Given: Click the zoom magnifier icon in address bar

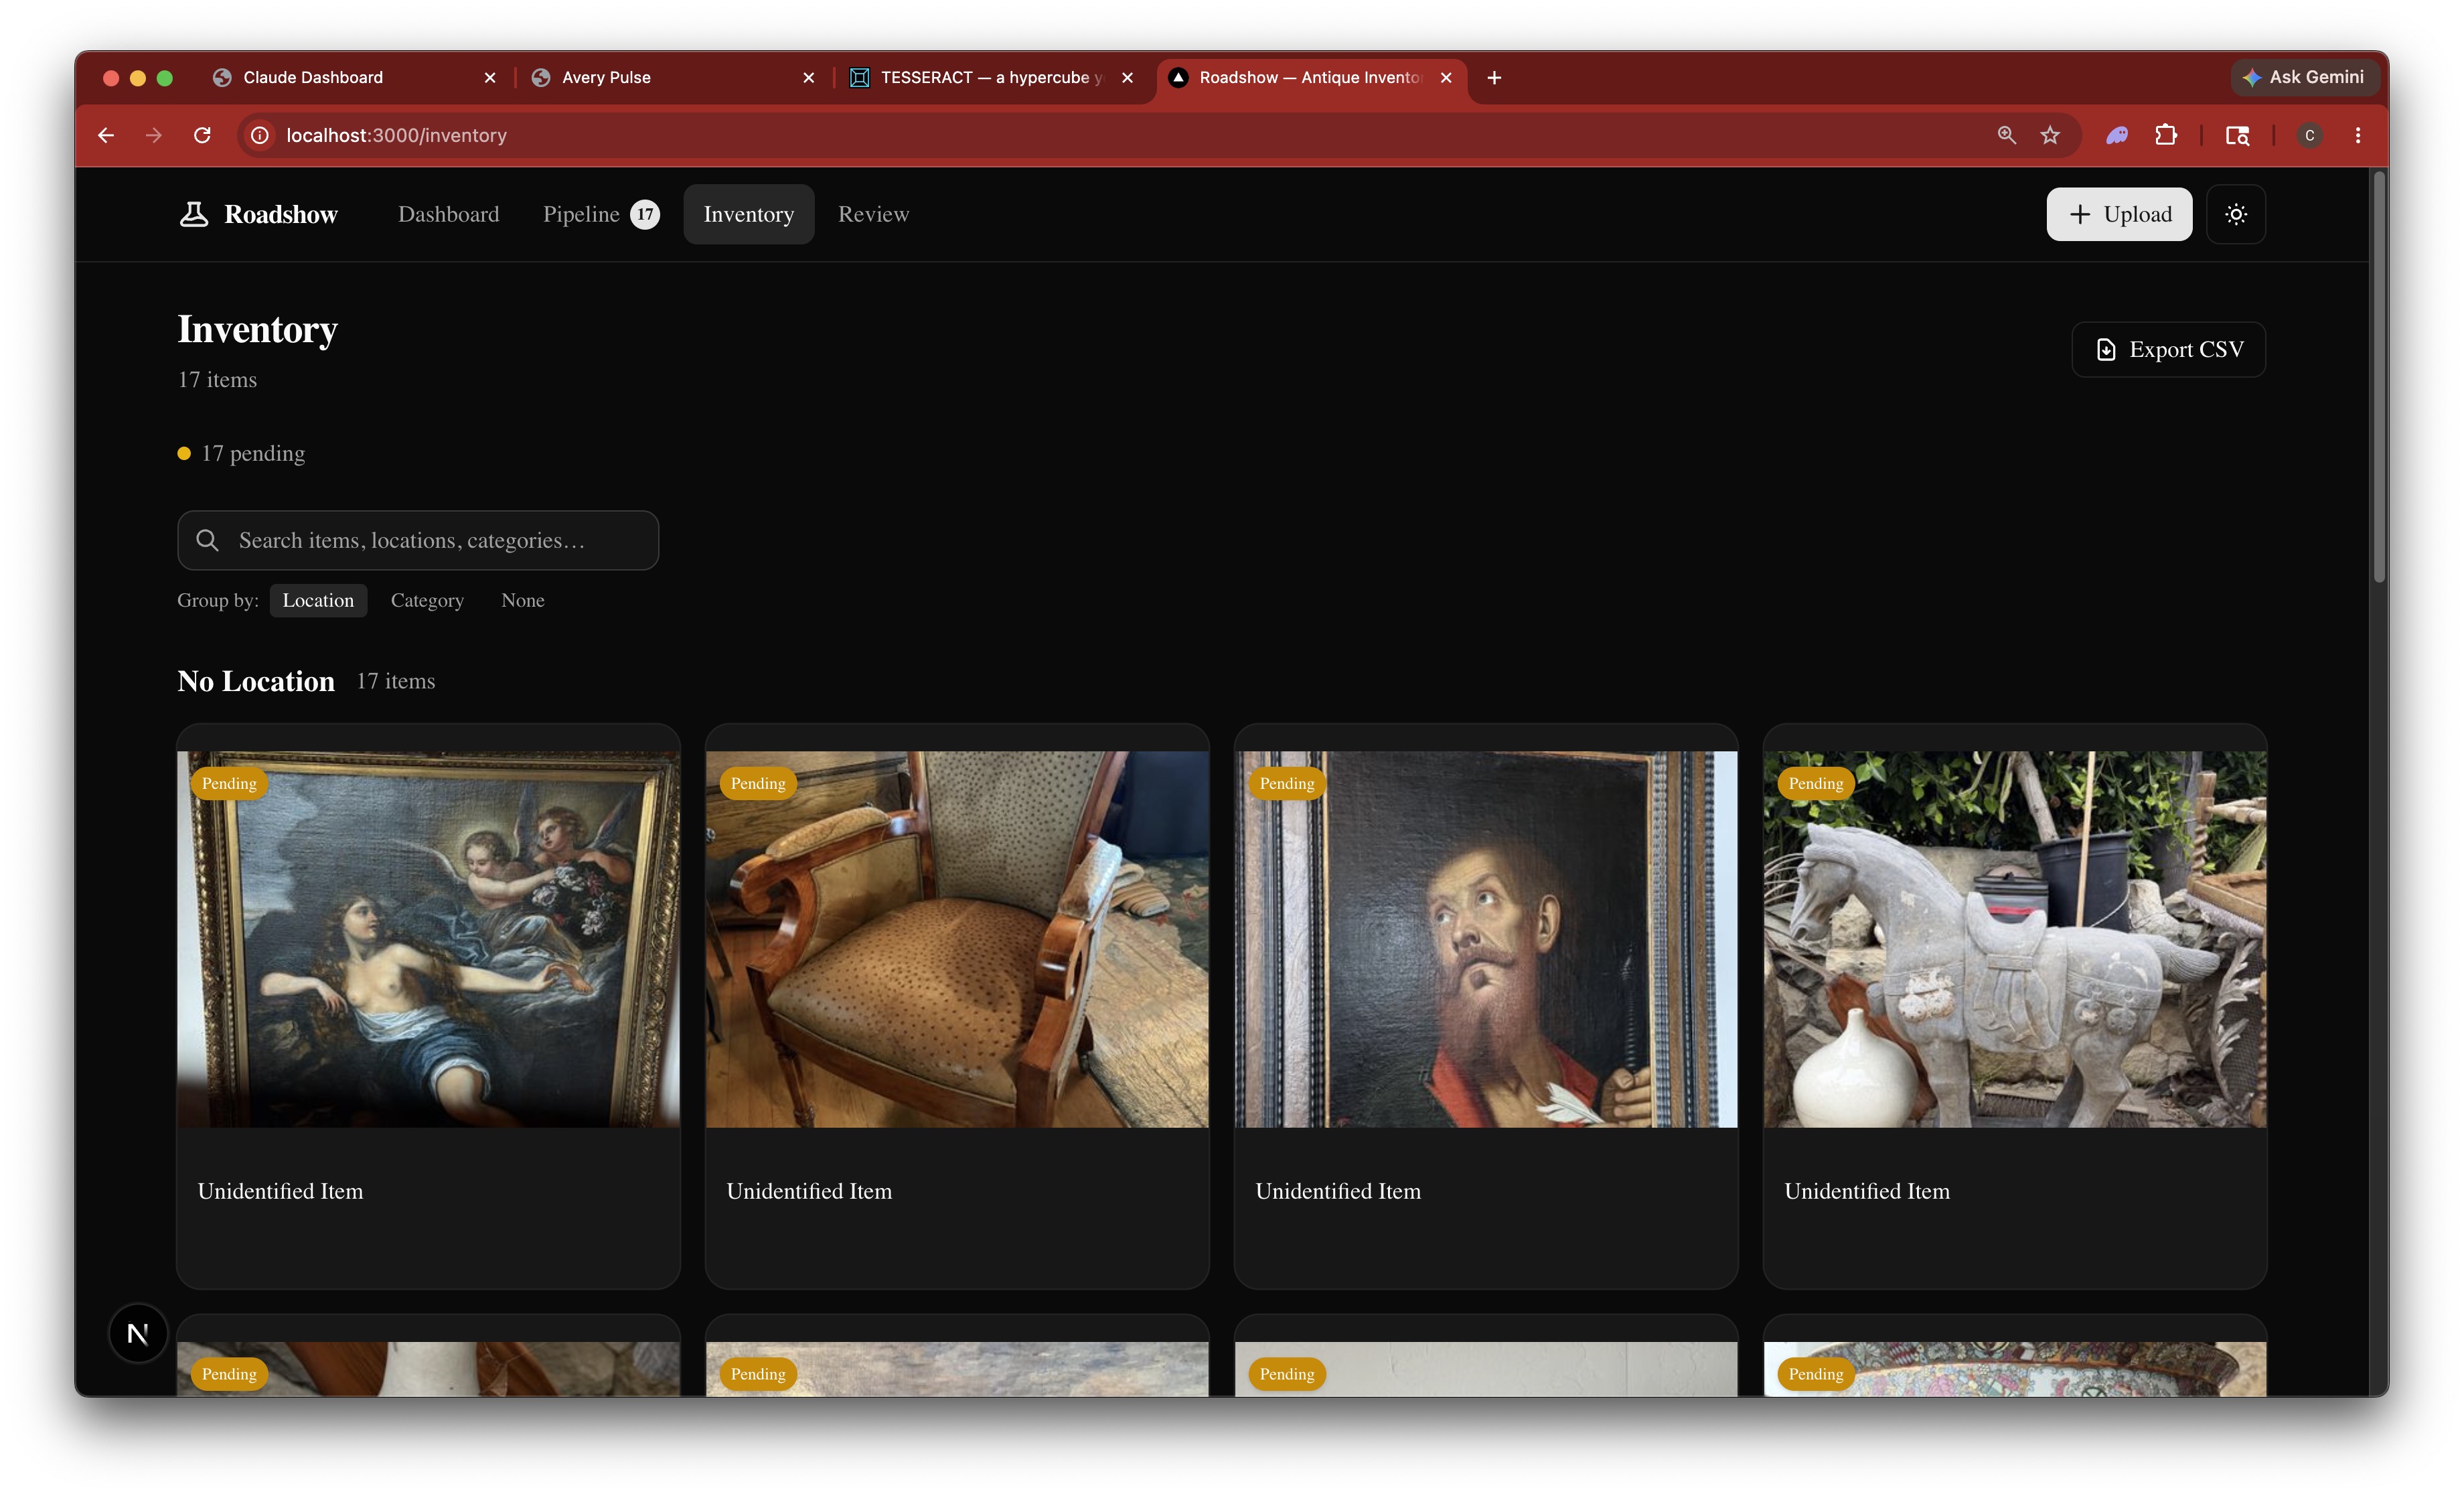Looking at the screenshot, I should tap(2006, 135).
